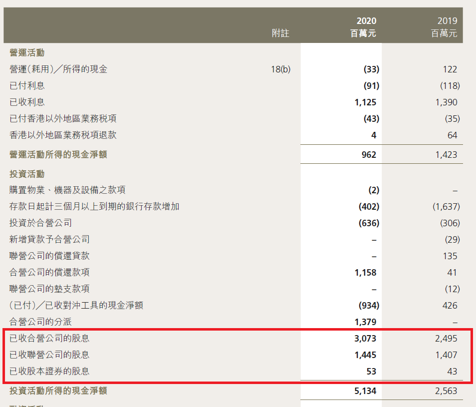Click the 已收利息 row label
476x407 pixels.
(27, 102)
